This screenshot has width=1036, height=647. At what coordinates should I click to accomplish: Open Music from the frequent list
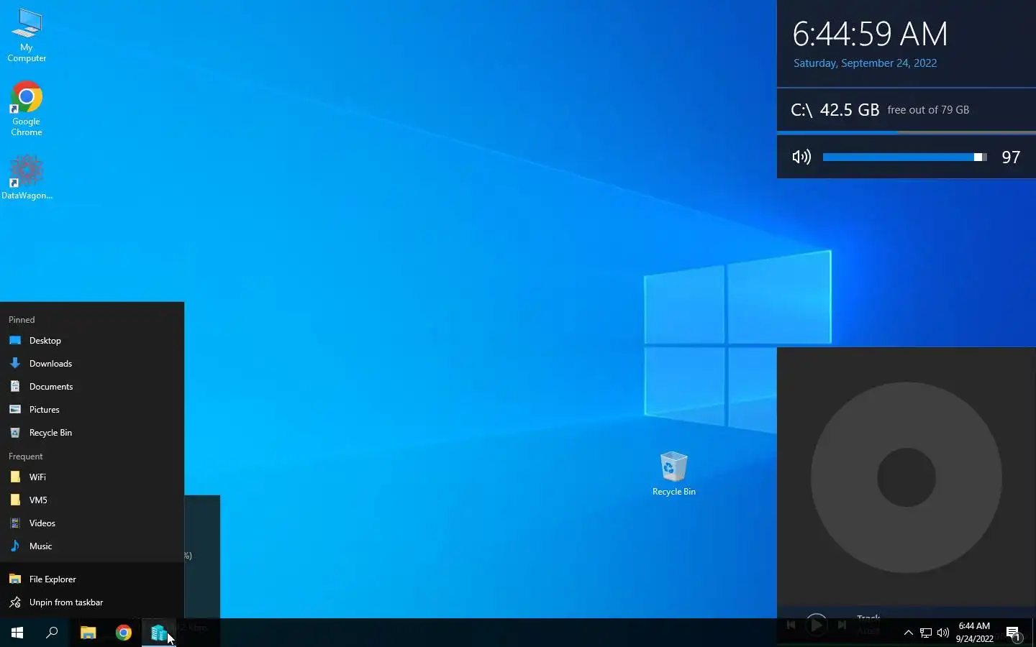[92, 546]
